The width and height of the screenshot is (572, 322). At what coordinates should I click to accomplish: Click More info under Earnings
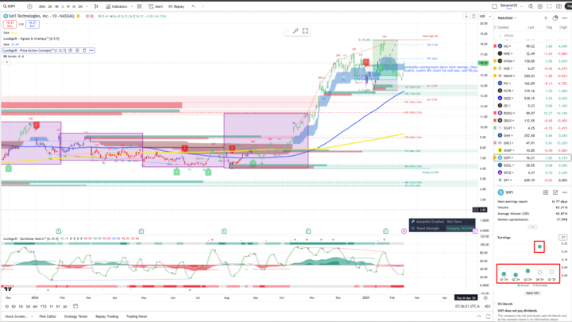[x=532, y=293]
